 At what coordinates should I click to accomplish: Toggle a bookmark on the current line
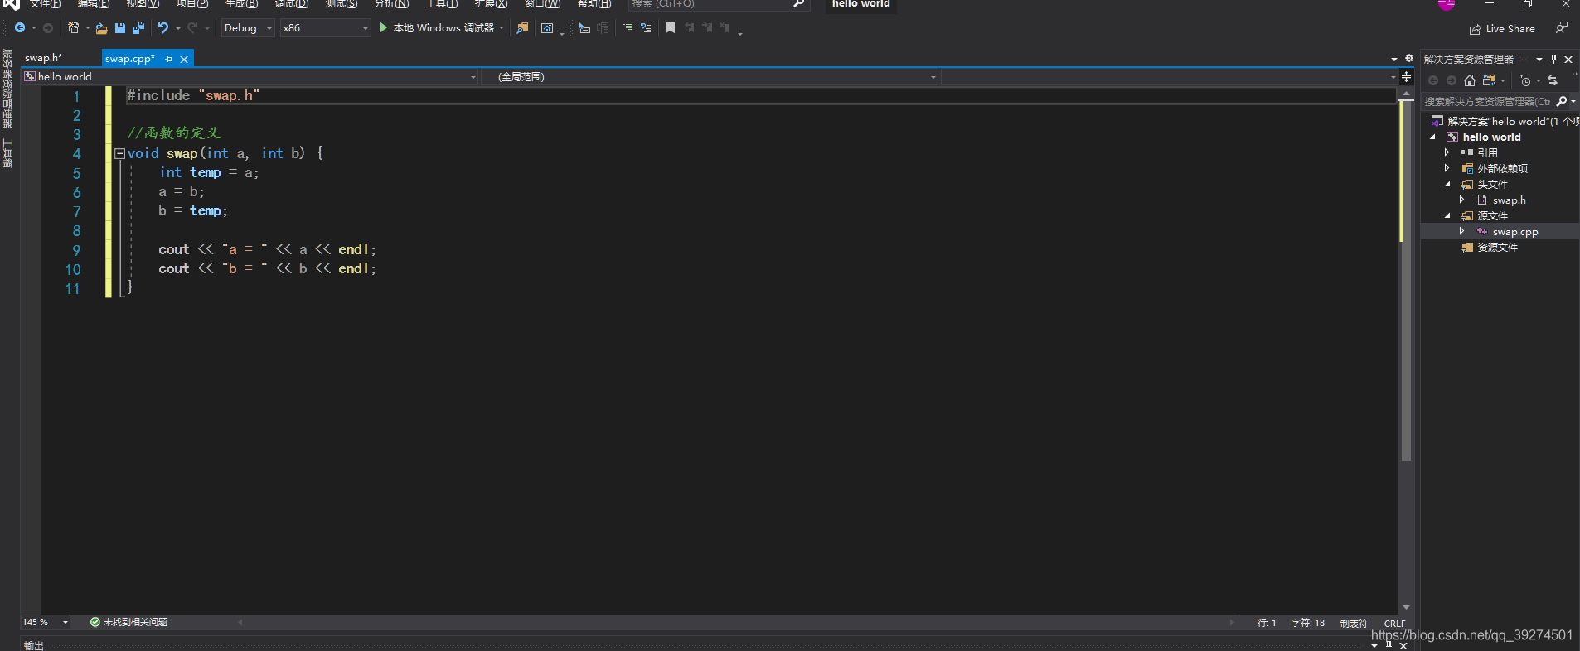coord(671,28)
